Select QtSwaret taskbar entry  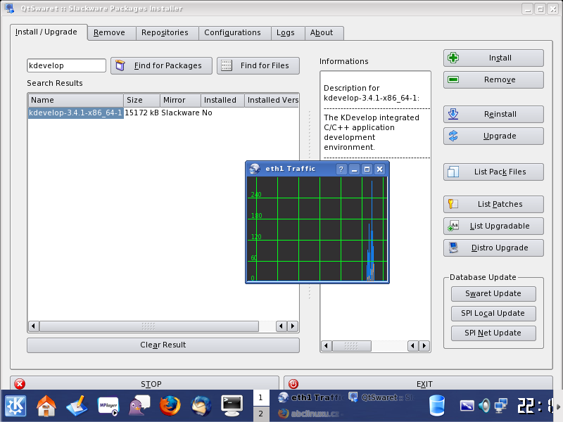pos(383,397)
